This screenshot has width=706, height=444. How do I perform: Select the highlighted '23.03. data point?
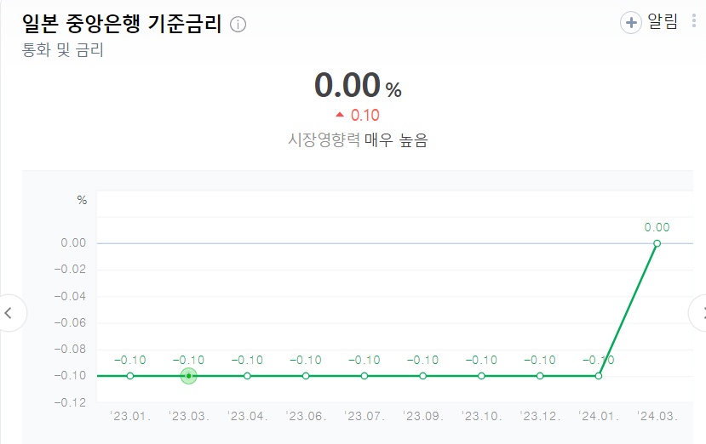point(189,375)
